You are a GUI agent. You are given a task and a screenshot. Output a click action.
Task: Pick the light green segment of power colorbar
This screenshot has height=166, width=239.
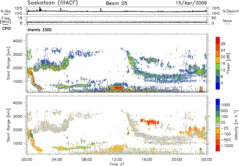pyautogui.click(x=218, y=66)
